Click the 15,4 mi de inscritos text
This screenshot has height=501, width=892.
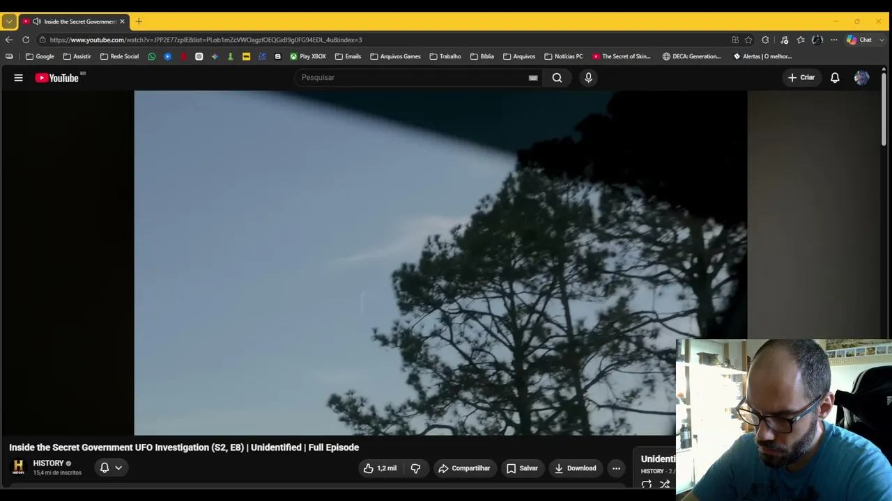point(57,473)
